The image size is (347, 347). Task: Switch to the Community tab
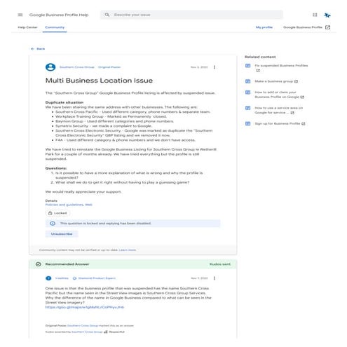[55, 27]
